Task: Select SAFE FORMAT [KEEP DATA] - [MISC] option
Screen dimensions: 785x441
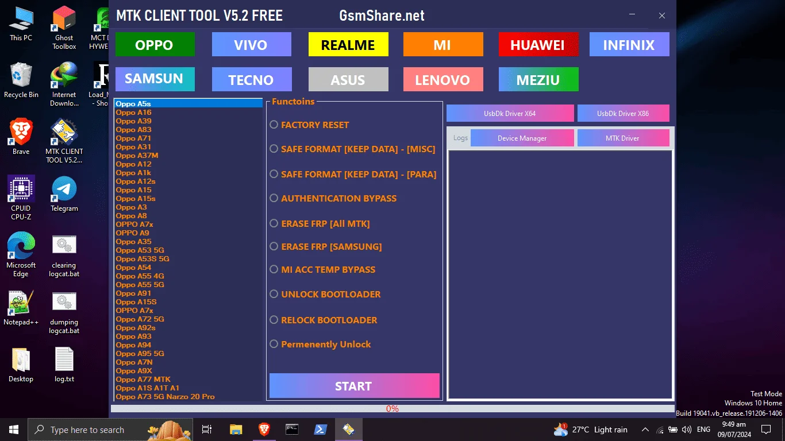Action: click(353, 149)
